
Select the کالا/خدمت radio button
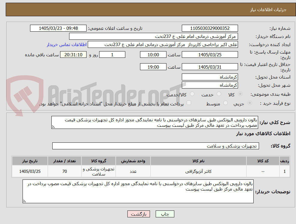click(x=192, y=94)
